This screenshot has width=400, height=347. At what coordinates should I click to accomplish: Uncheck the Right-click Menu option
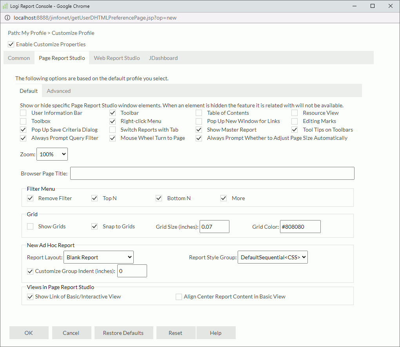tap(113, 121)
